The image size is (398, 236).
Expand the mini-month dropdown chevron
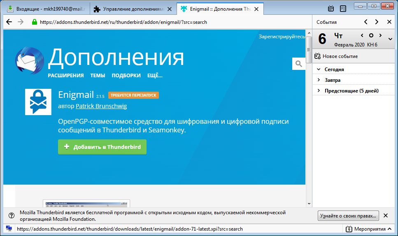[x=390, y=39]
